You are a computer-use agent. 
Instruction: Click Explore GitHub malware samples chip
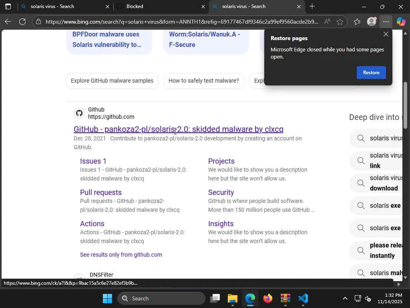point(112,81)
